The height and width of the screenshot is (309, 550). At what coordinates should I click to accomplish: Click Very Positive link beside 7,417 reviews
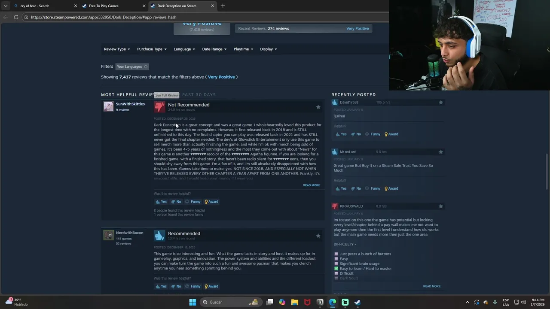(221, 77)
